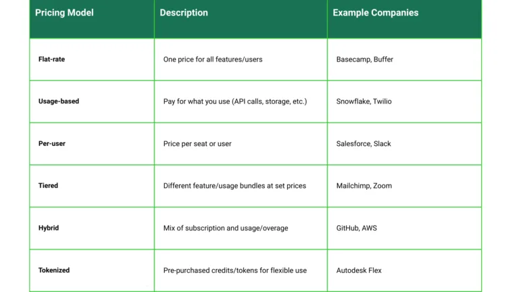The image size is (519, 292).
Task: Select the Tokenized row label
Action: point(54,270)
